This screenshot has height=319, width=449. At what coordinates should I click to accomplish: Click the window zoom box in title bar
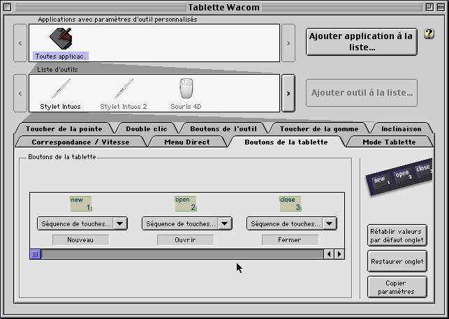coord(429,7)
